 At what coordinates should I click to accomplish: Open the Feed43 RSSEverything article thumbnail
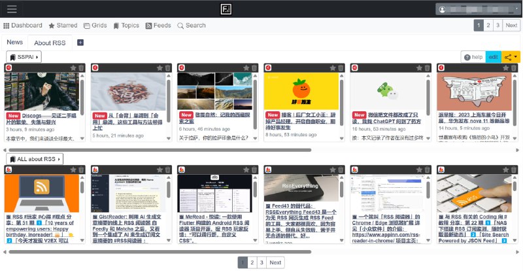coord(301,184)
